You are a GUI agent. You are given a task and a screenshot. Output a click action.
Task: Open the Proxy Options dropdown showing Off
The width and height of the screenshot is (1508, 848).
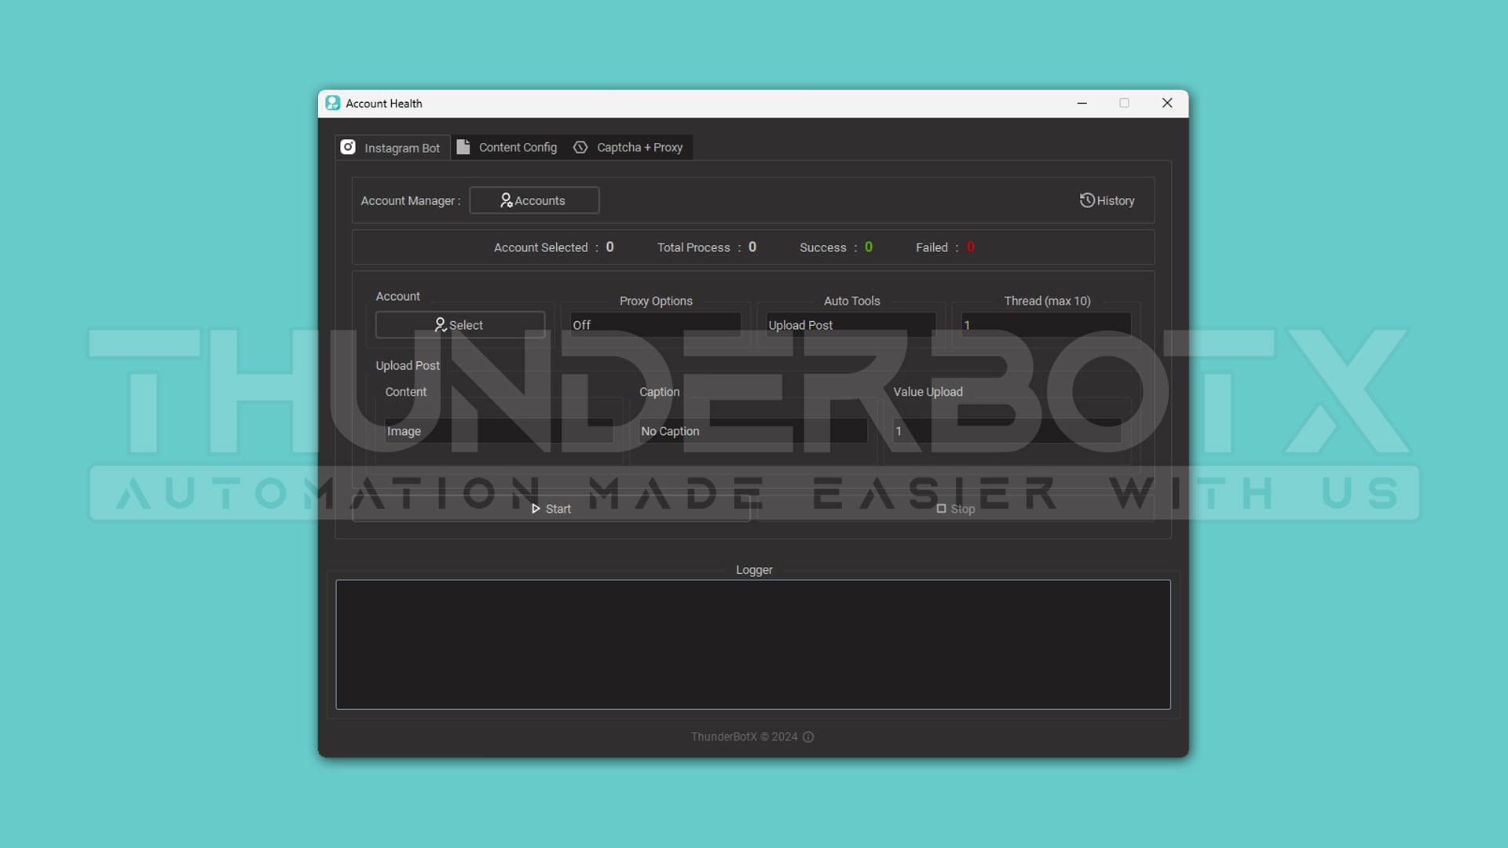click(655, 325)
